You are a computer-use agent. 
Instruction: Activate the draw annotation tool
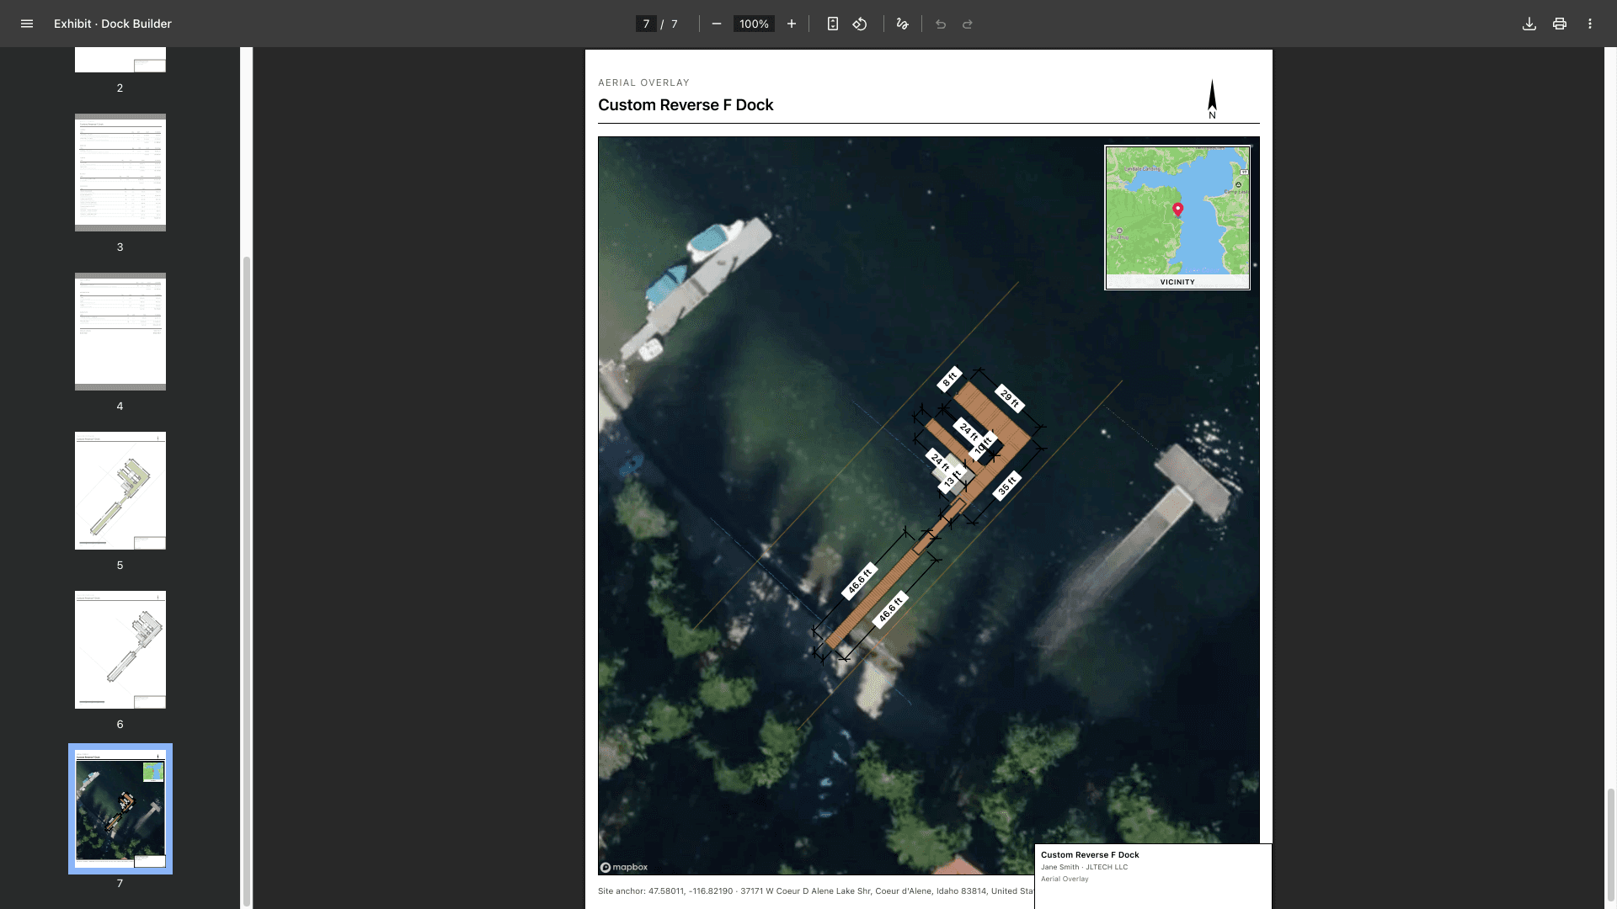pos(902,24)
